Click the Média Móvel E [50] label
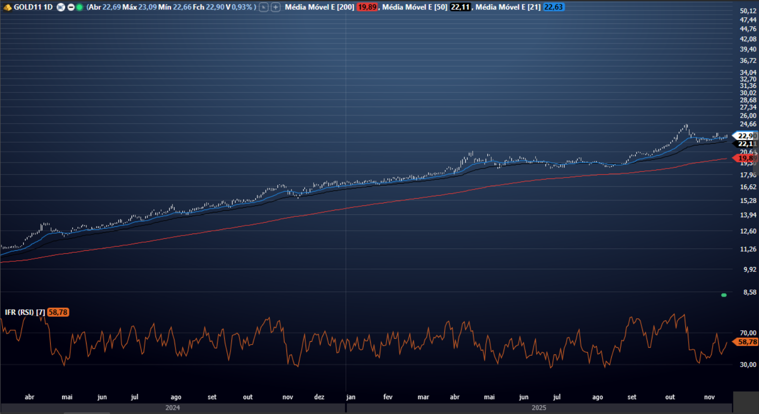The width and height of the screenshot is (759, 414). pyautogui.click(x=414, y=7)
